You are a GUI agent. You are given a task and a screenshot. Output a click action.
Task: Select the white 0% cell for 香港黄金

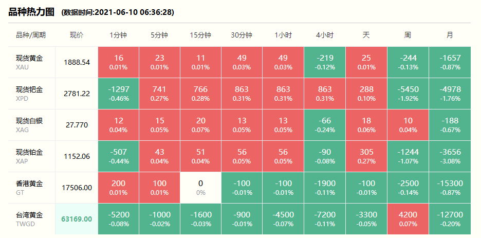tap(200, 187)
